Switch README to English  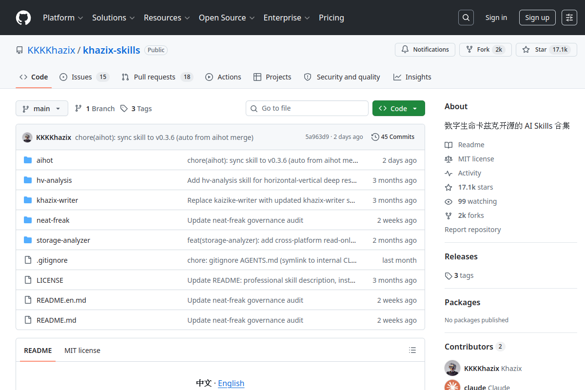[x=231, y=383]
